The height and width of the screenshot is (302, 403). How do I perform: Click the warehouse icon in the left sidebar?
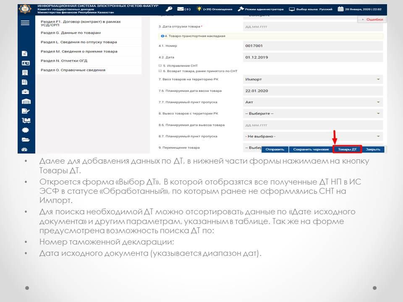click(25, 102)
